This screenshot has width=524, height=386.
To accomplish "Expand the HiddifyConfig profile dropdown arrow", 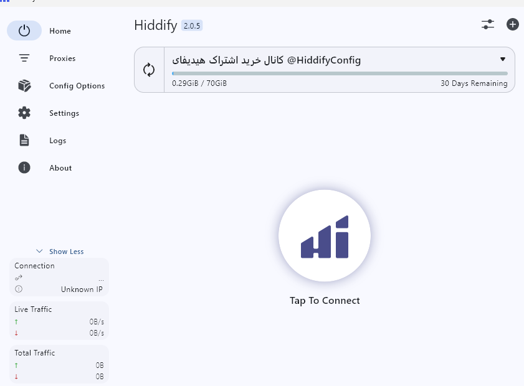I will [x=502, y=59].
